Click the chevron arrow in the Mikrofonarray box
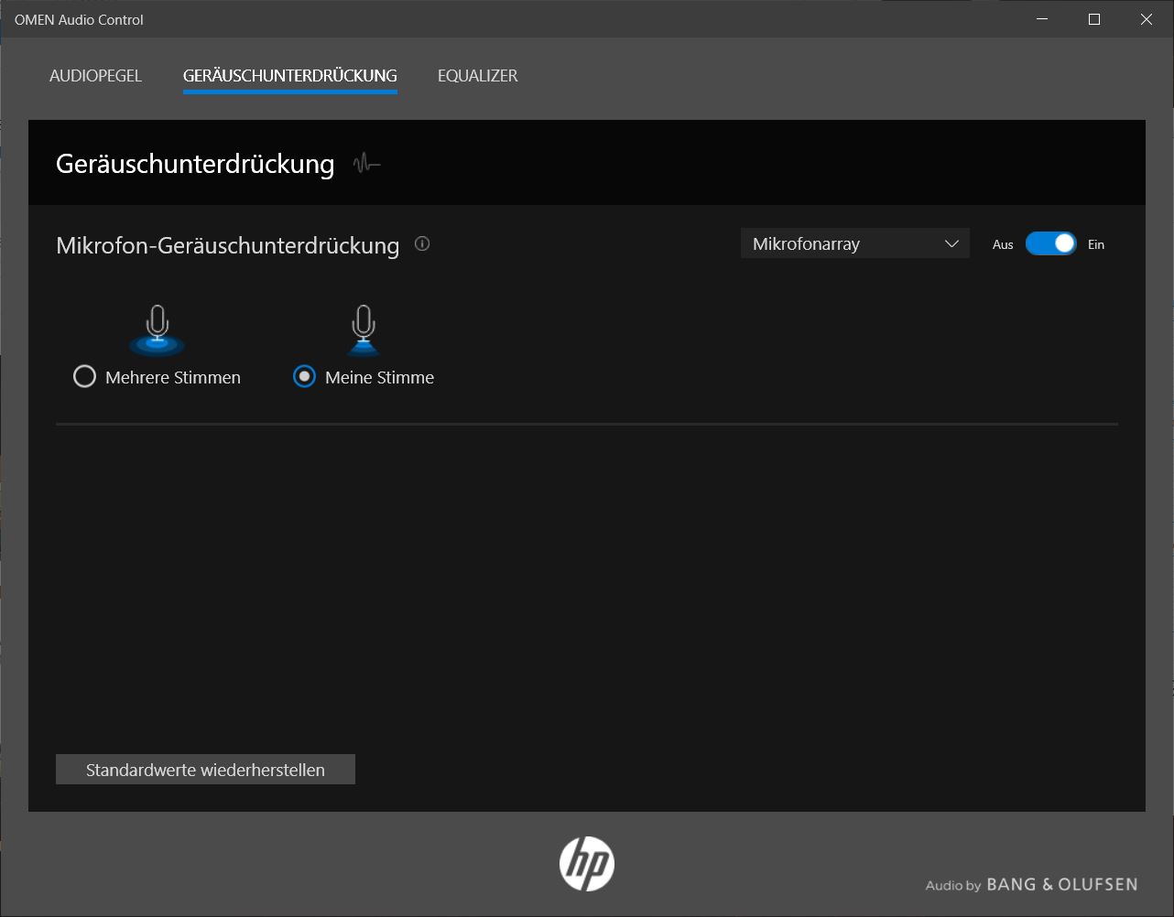This screenshot has height=917, width=1174. pos(951,244)
